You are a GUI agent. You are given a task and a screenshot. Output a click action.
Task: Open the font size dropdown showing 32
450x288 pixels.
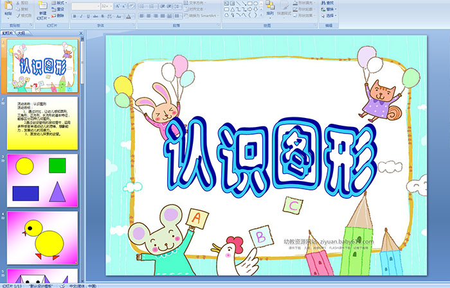(x=107, y=6)
